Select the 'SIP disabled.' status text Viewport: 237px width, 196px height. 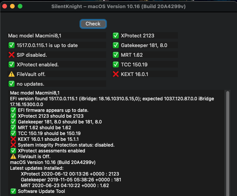(32, 55)
